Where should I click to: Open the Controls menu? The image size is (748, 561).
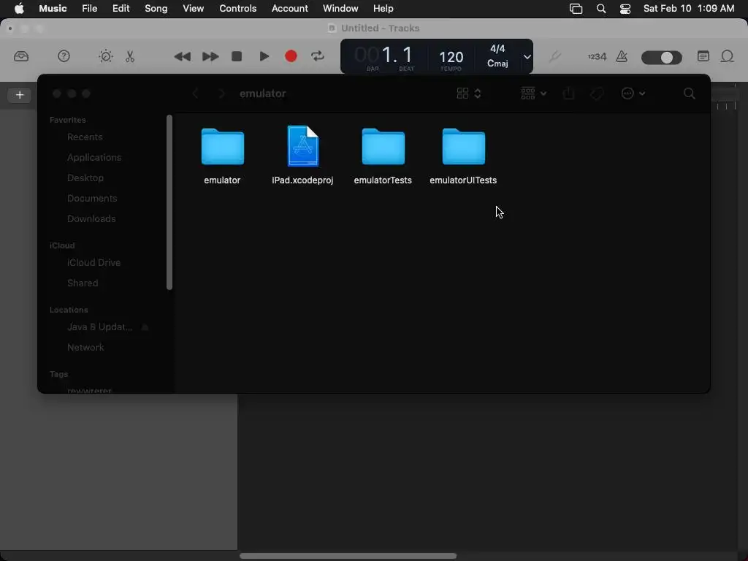(237, 9)
